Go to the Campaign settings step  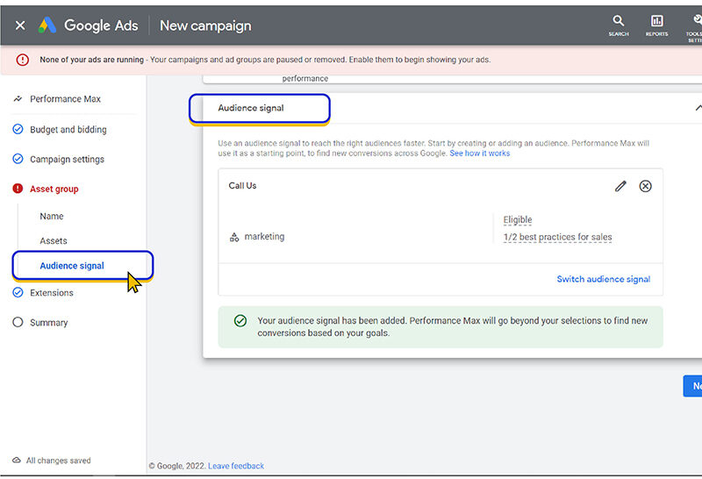67,159
